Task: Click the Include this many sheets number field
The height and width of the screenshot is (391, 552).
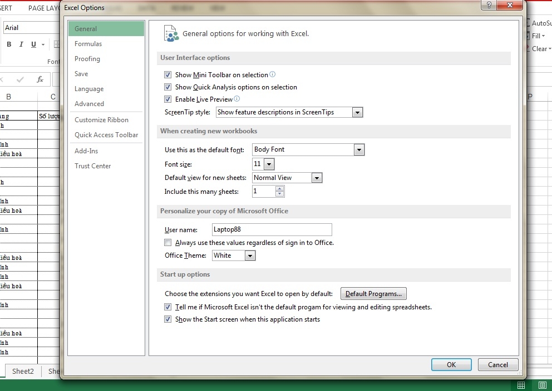Action: (x=264, y=192)
